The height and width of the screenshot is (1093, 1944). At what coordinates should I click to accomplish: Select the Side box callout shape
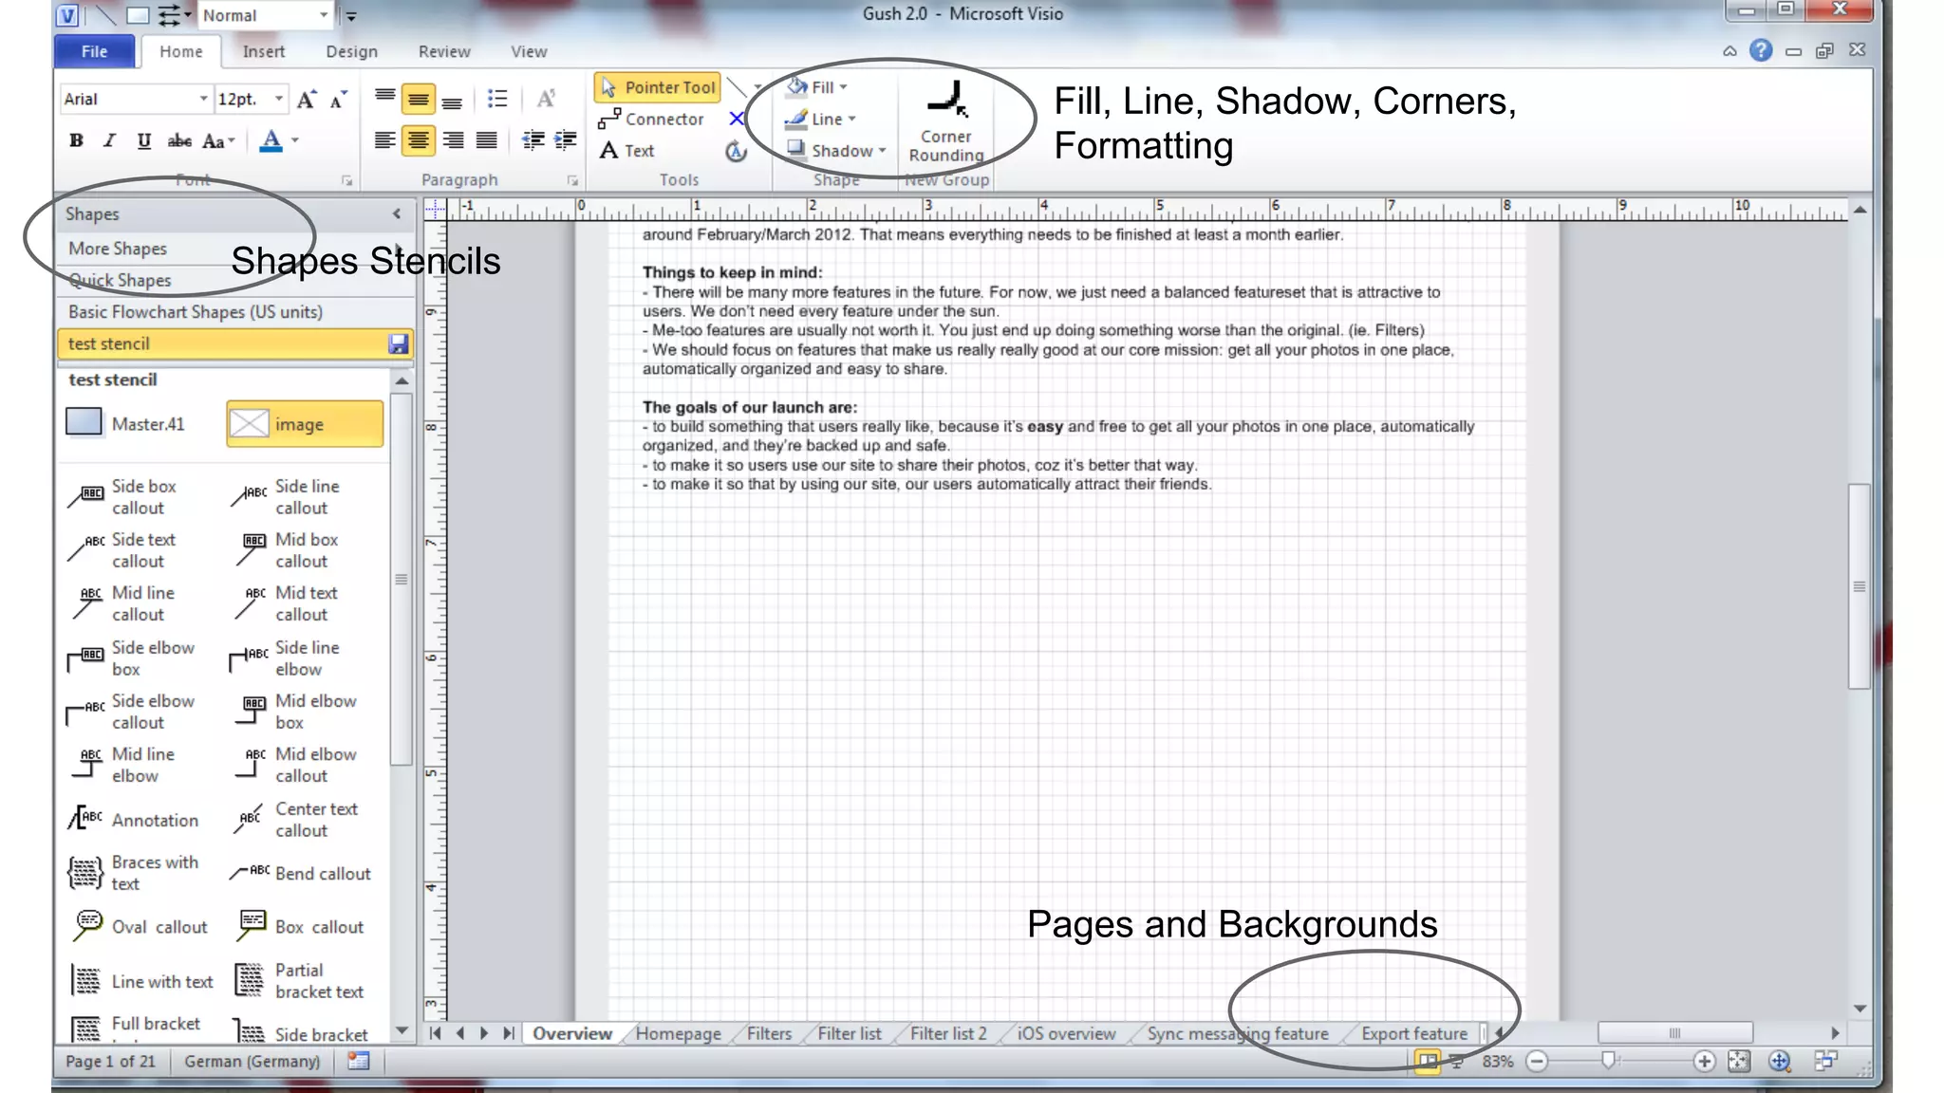[125, 497]
